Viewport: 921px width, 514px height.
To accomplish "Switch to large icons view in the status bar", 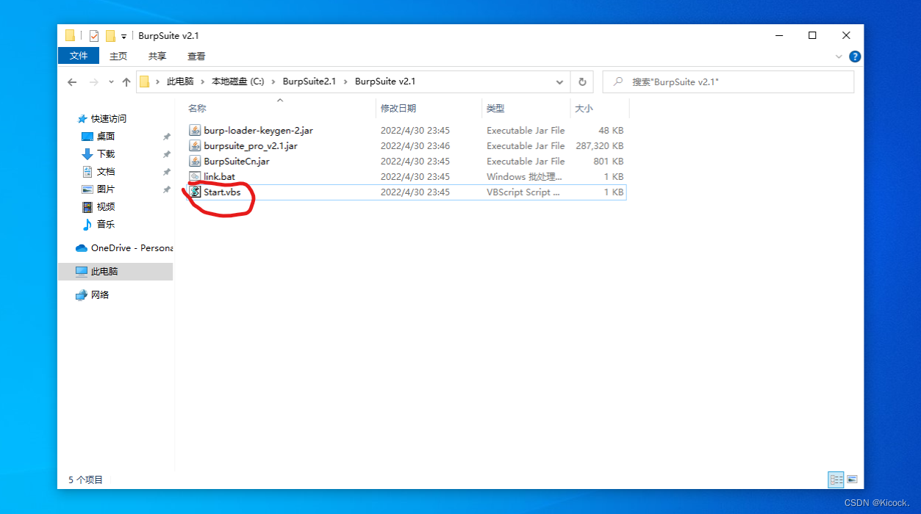I will pos(852,479).
